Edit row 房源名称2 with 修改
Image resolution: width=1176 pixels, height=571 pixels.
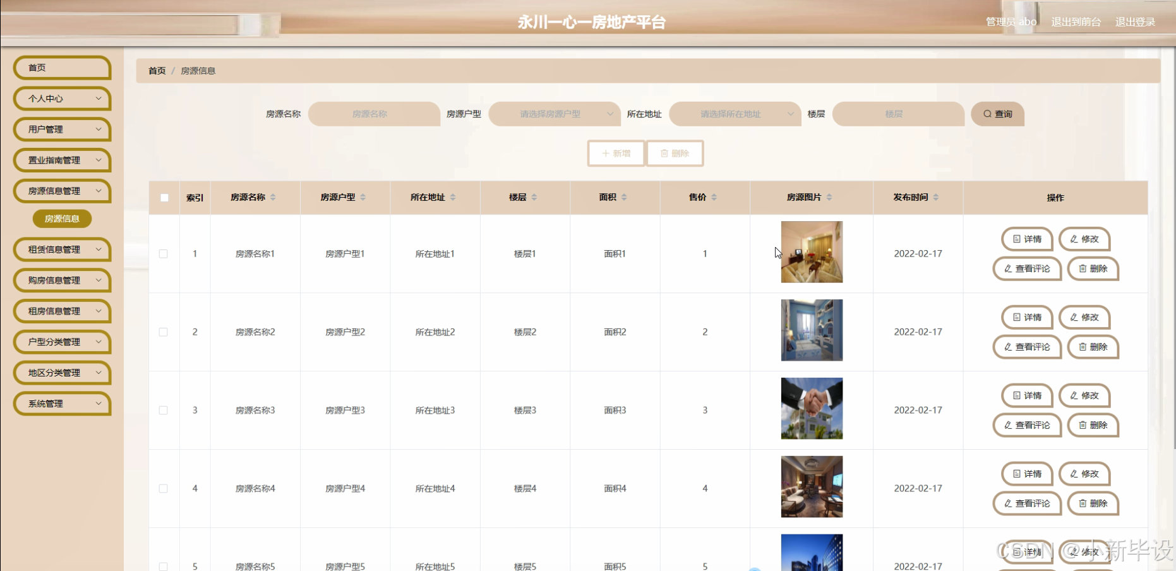click(1084, 317)
